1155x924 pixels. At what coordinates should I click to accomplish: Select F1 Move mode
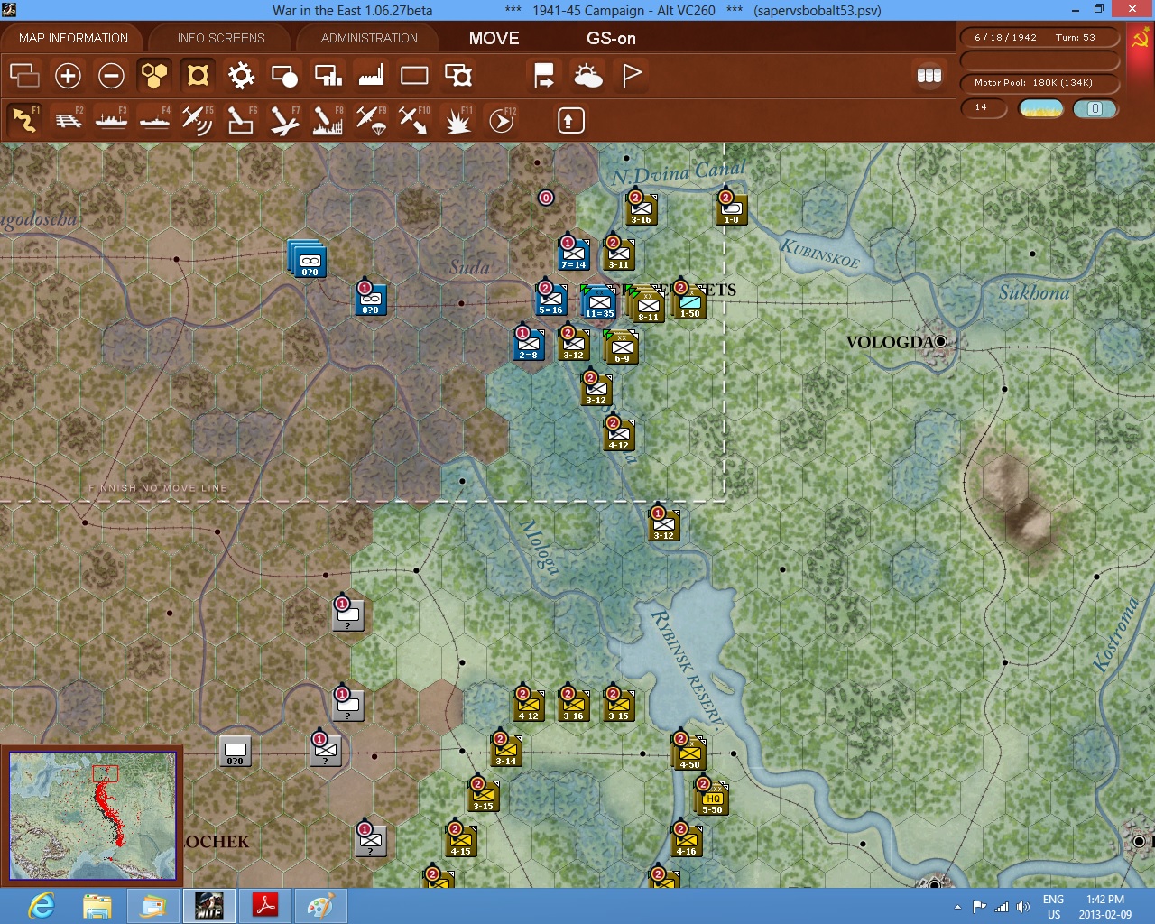24,120
